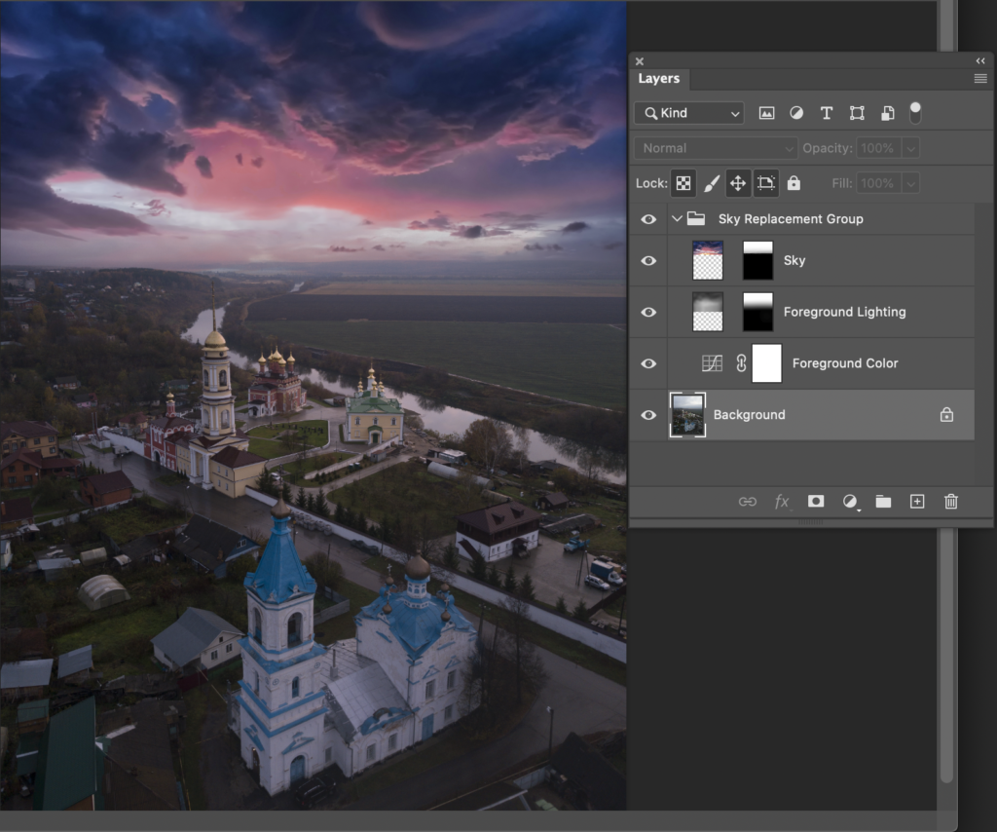The image size is (997, 832).
Task: Toggle the layer filtering on/off switch
Action: pyautogui.click(x=915, y=112)
